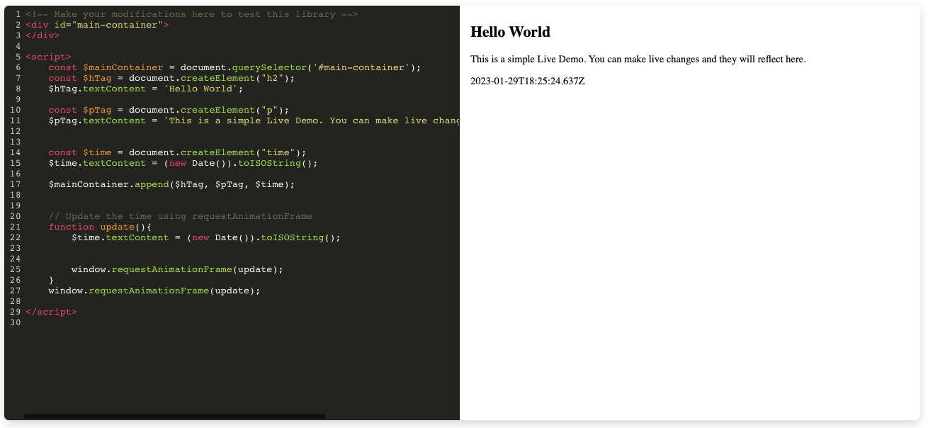The height and width of the screenshot is (428, 928).
Task: Click the closing </script> tag
Action: click(x=51, y=312)
